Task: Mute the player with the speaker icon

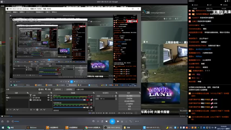Action: [12, 121]
